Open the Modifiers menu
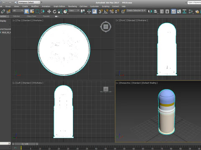 click(35, 6)
